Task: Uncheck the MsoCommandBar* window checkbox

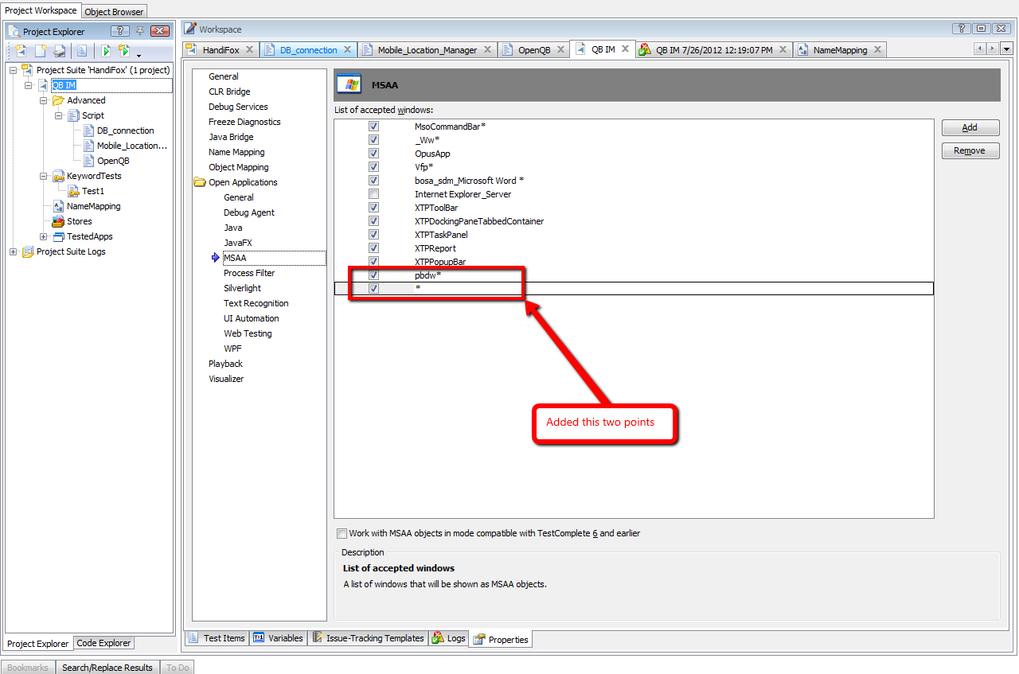Action: (373, 127)
